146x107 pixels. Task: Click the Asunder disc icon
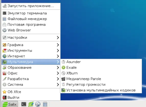63,62
